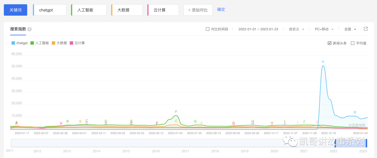The image size is (377, 158).
Task: Click the 2022-07-04 date label on the x-axis
Action: pyautogui.click(x=175, y=133)
